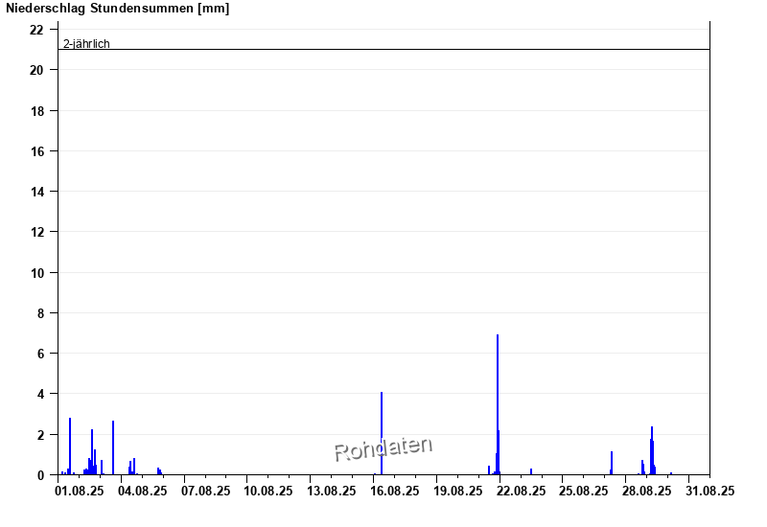Click the x-axis date label 16.08.25
The width and height of the screenshot is (767, 527).
tap(395, 491)
